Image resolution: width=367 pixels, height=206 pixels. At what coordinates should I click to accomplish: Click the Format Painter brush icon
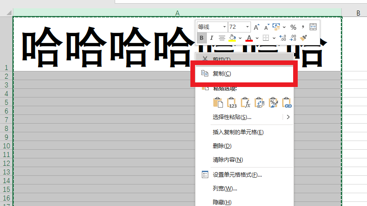point(303,38)
